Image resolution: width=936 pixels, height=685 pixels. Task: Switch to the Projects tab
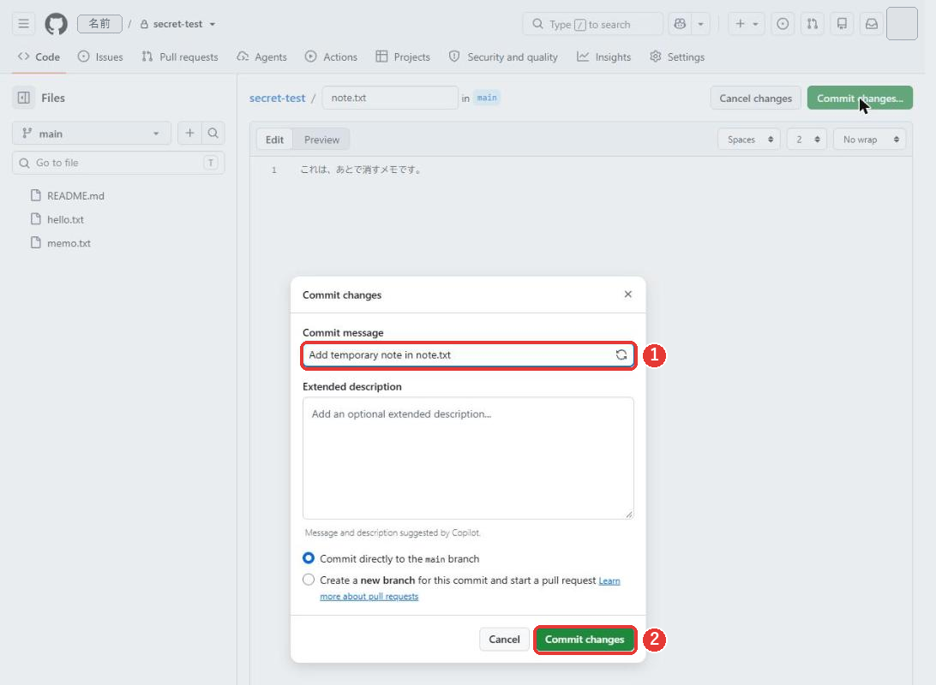403,57
